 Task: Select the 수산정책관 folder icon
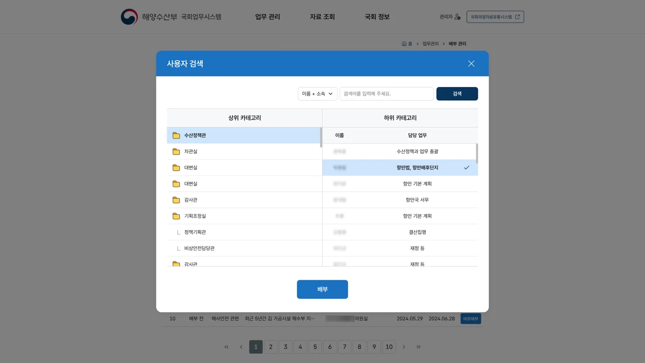(176, 135)
